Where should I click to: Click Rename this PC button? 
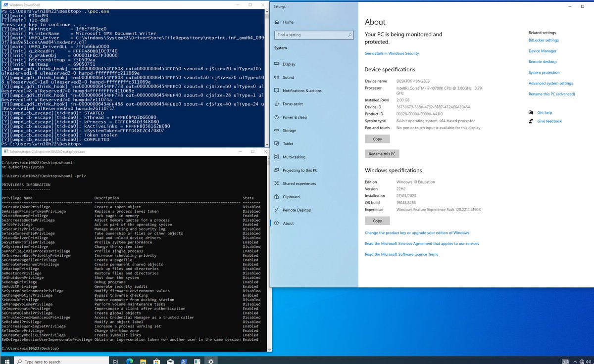coord(383,154)
